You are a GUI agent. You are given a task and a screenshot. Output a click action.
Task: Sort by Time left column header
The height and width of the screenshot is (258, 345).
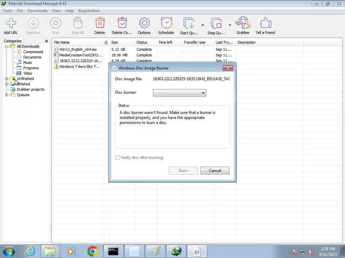pos(169,42)
